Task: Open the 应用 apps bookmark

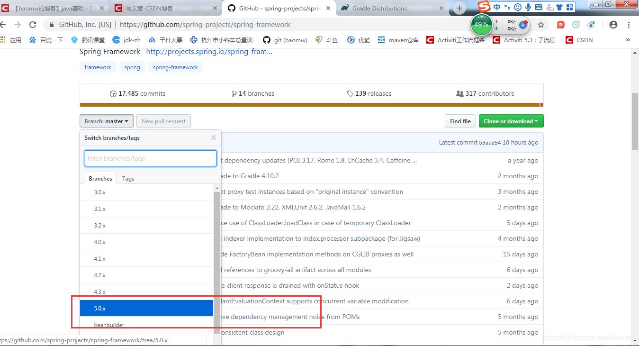Action: pyautogui.click(x=11, y=40)
